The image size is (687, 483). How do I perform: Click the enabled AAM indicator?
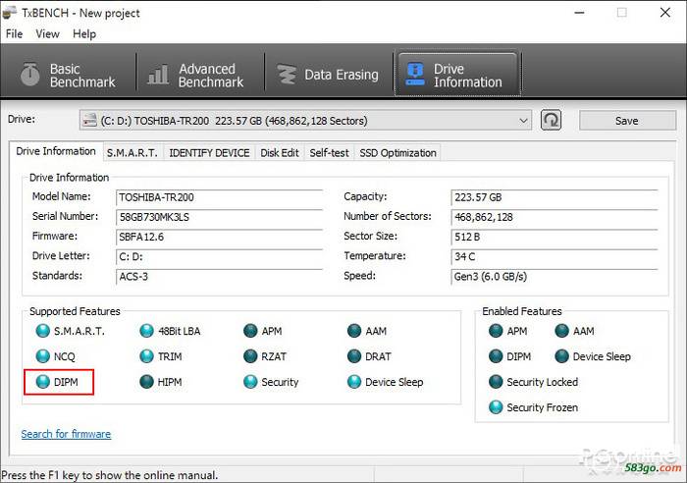(x=561, y=331)
